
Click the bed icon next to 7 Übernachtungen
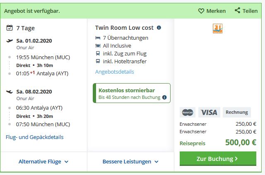[x=98, y=38]
